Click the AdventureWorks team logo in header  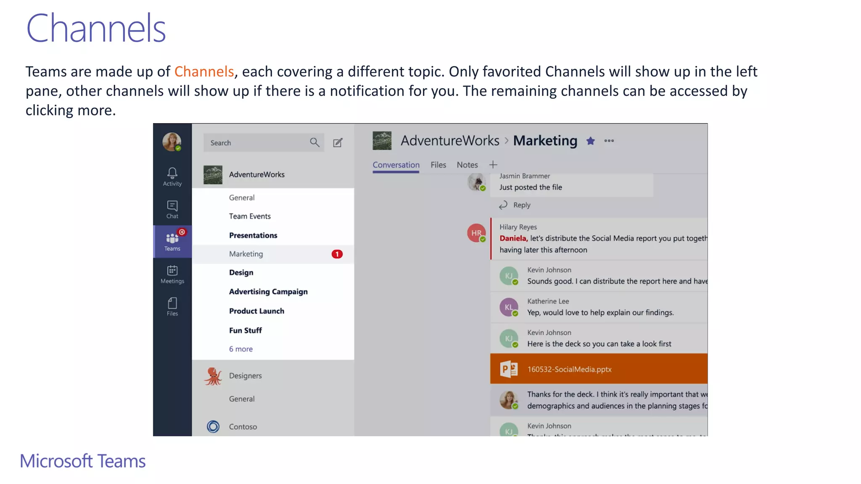coord(382,140)
